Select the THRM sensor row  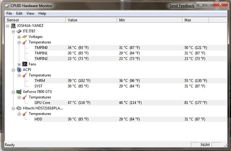[x=130, y=81]
